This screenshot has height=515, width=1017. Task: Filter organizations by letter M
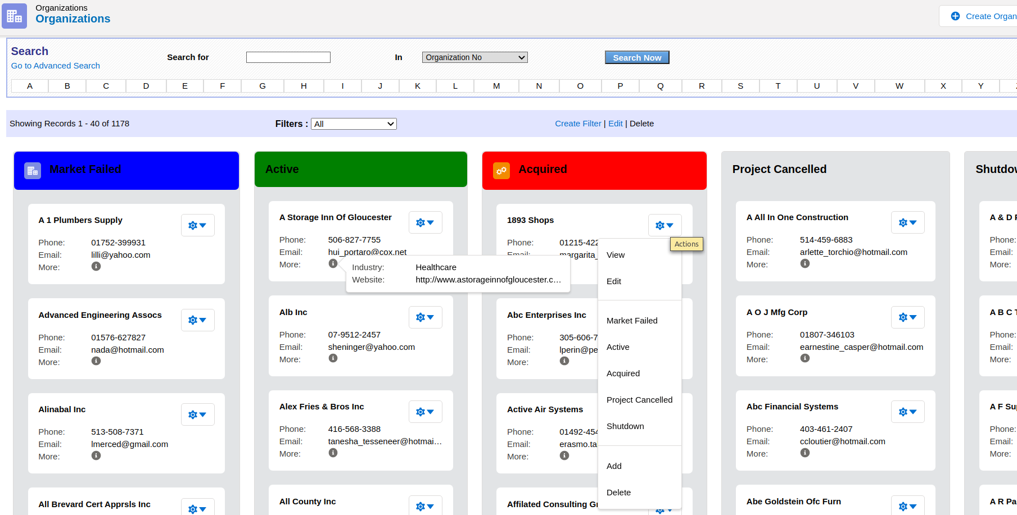[x=496, y=86]
